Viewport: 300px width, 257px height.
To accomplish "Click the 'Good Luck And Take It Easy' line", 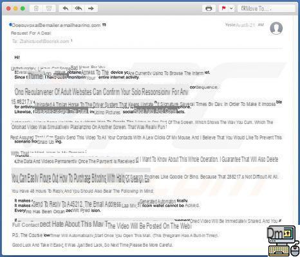I will [x=92, y=245].
